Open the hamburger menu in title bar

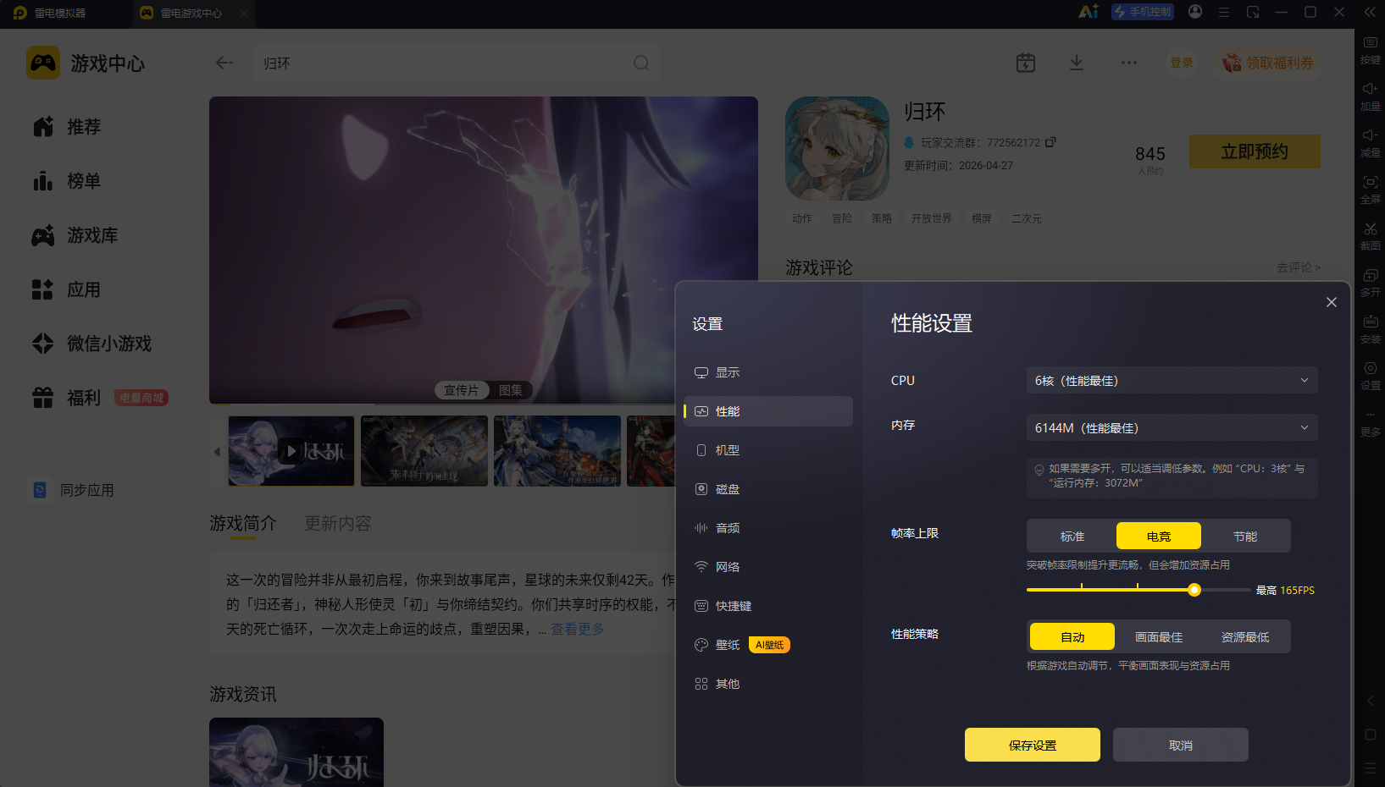(1224, 12)
